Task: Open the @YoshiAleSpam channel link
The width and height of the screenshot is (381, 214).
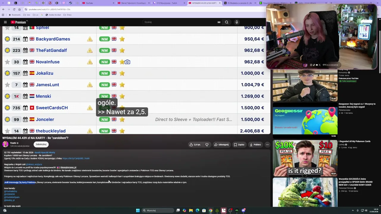Action: click(x=12, y=197)
